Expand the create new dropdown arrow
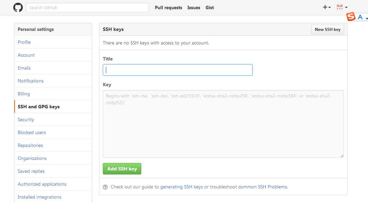This screenshot has height=203, width=368. coord(330,7)
